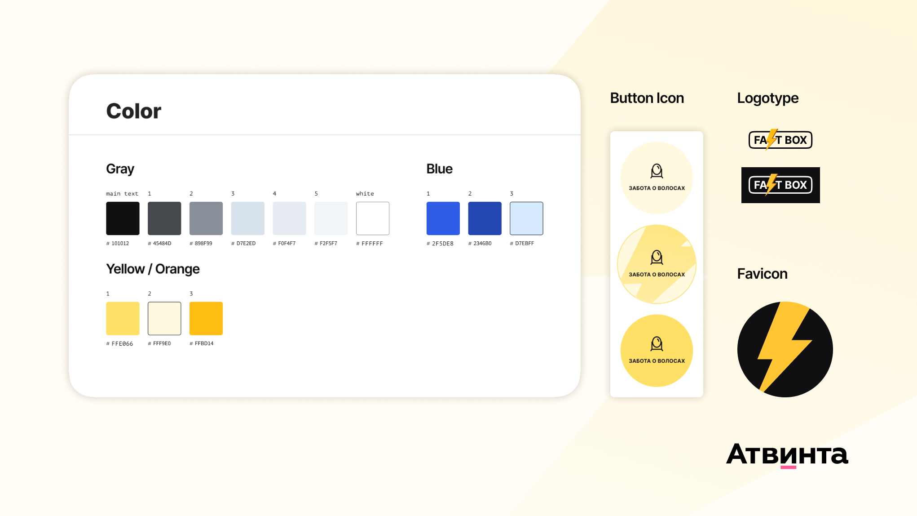
Task: Pick the gray swatch 898F99
Action: pyautogui.click(x=206, y=218)
